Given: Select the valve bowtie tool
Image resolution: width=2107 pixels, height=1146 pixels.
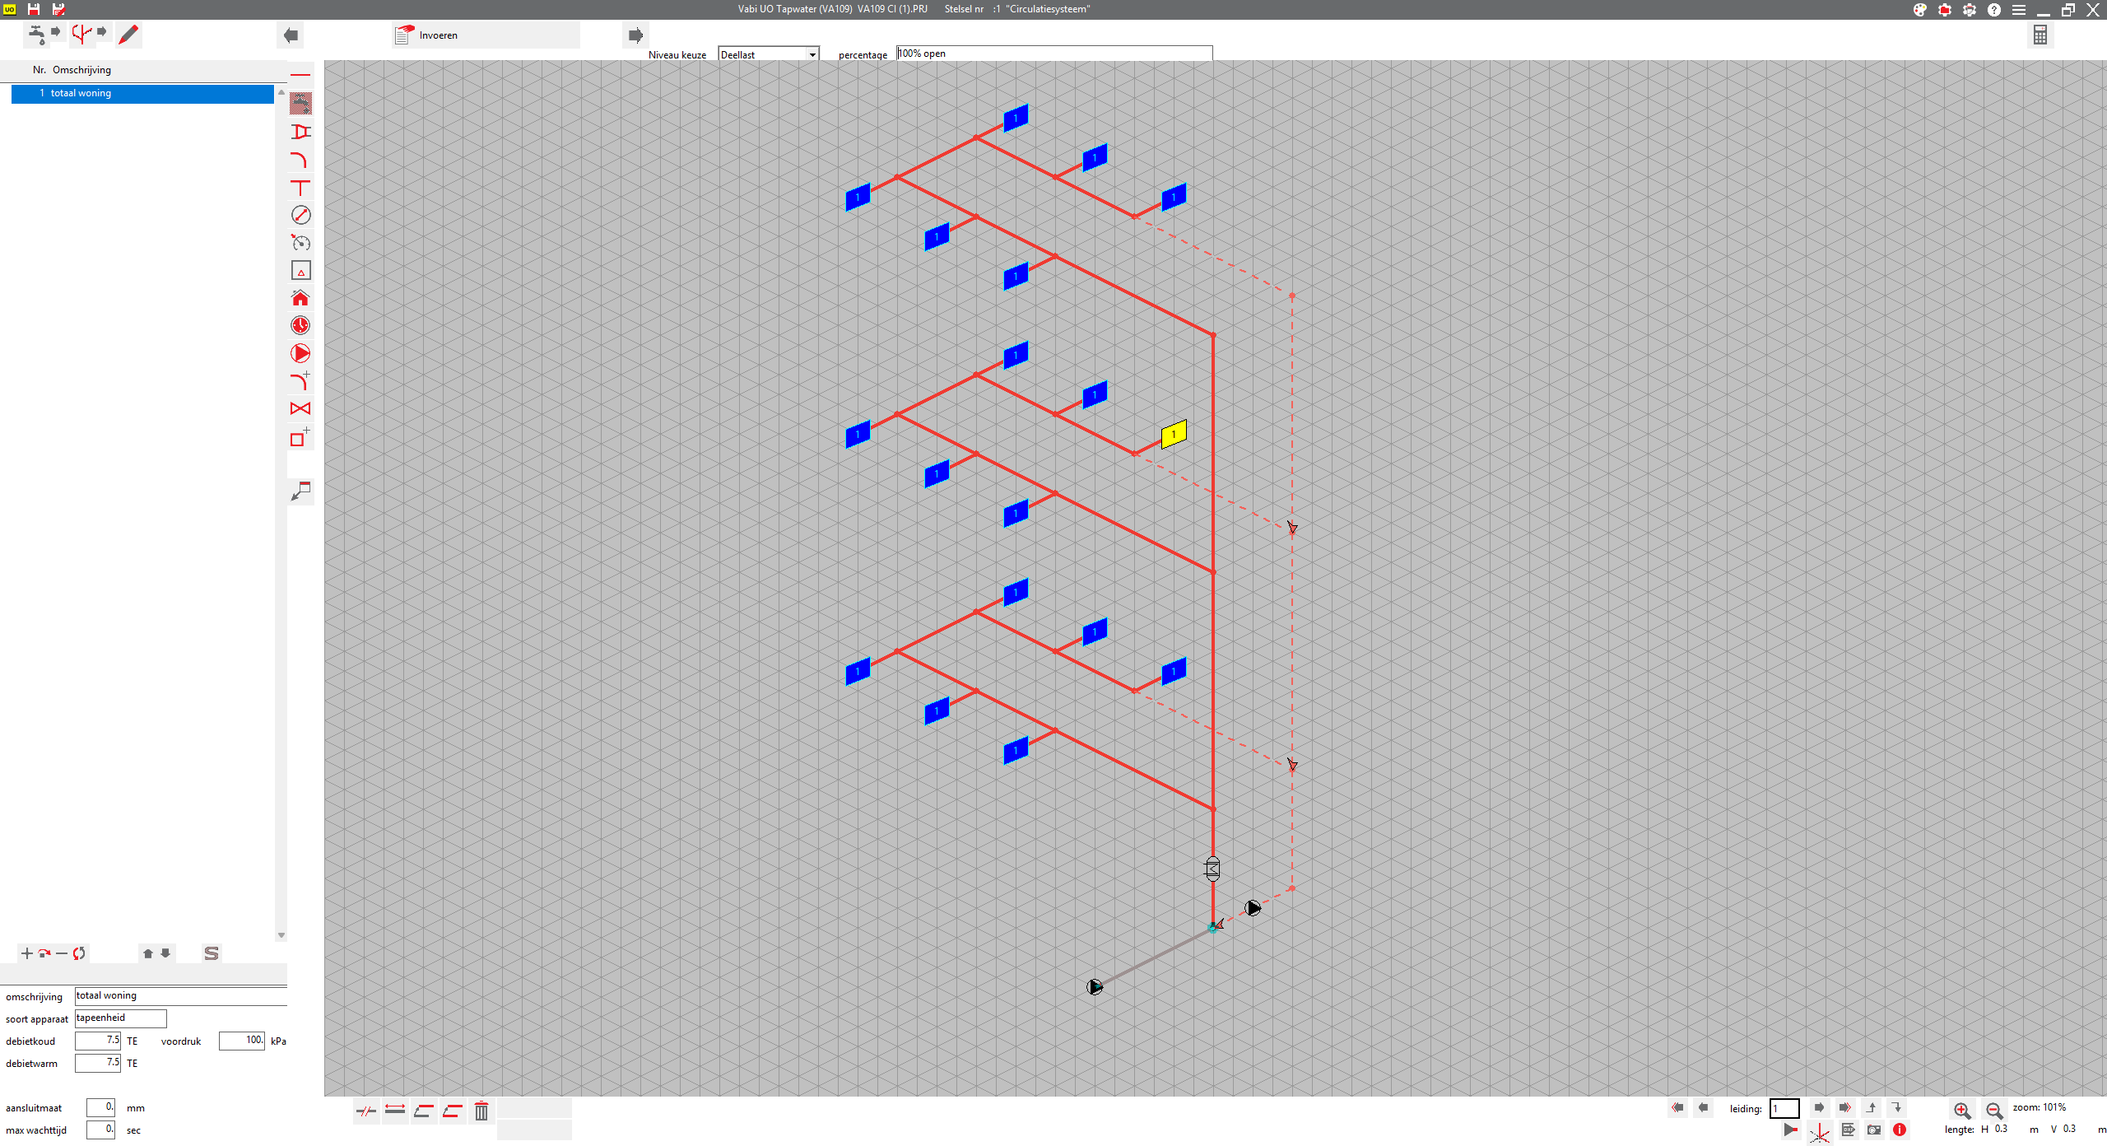Looking at the screenshot, I should tap(300, 408).
